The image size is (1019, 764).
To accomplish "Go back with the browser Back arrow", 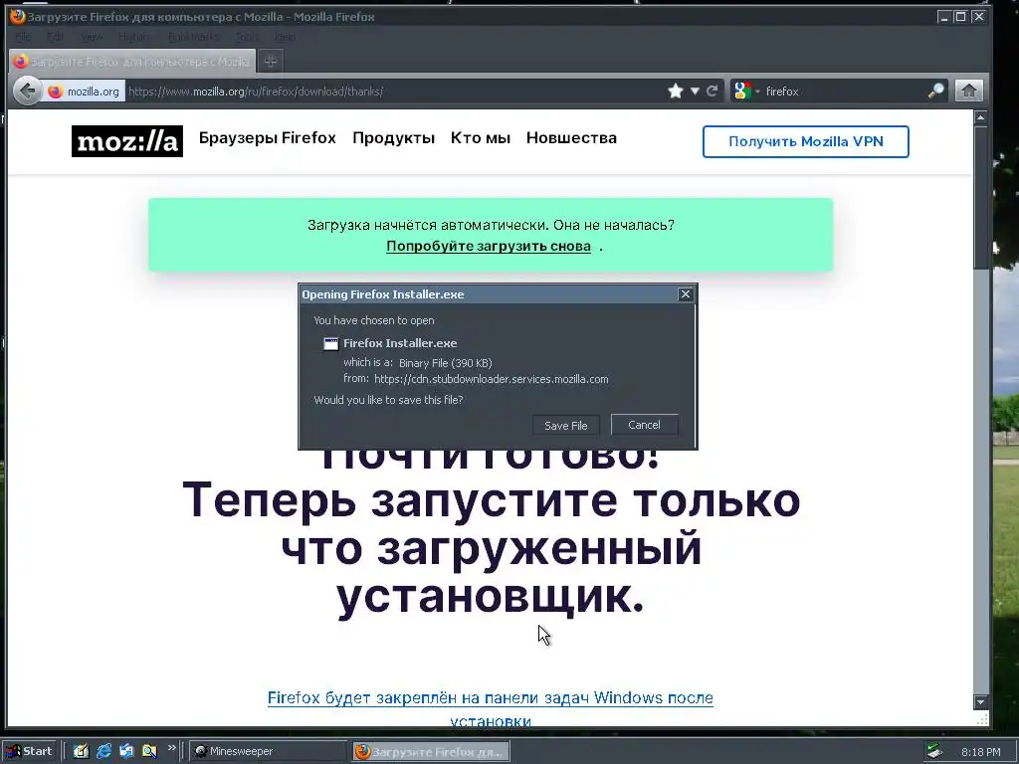I will pos(27,91).
